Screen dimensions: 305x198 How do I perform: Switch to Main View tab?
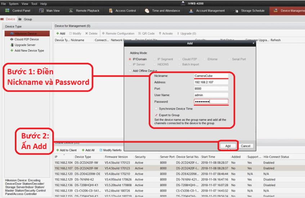49,11
